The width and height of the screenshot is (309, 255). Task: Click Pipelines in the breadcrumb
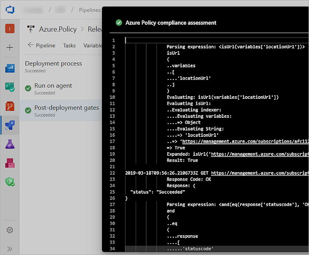pos(90,10)
